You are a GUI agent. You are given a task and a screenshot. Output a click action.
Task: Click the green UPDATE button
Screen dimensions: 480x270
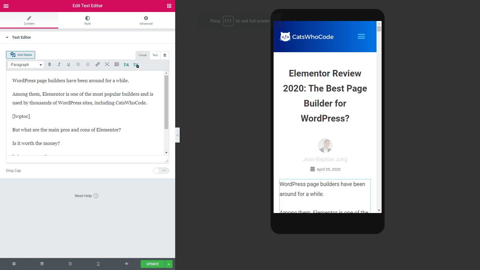(153, 264)
